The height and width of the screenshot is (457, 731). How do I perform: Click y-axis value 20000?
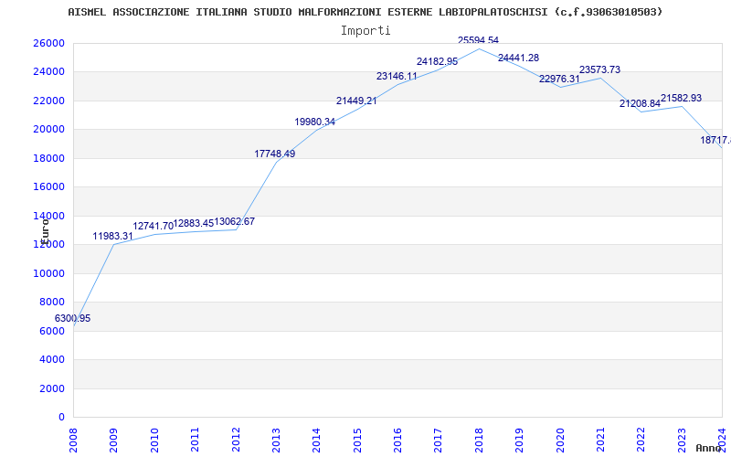(x=48, y=130)
